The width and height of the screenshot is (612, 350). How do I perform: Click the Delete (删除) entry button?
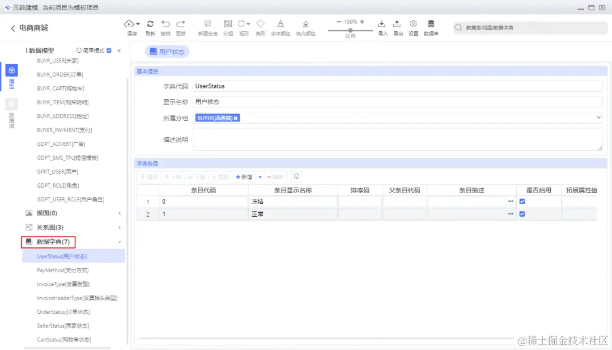[275, 177]
